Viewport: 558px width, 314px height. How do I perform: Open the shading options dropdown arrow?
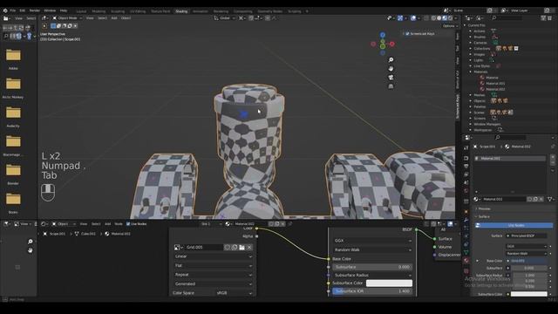[456, 18]
